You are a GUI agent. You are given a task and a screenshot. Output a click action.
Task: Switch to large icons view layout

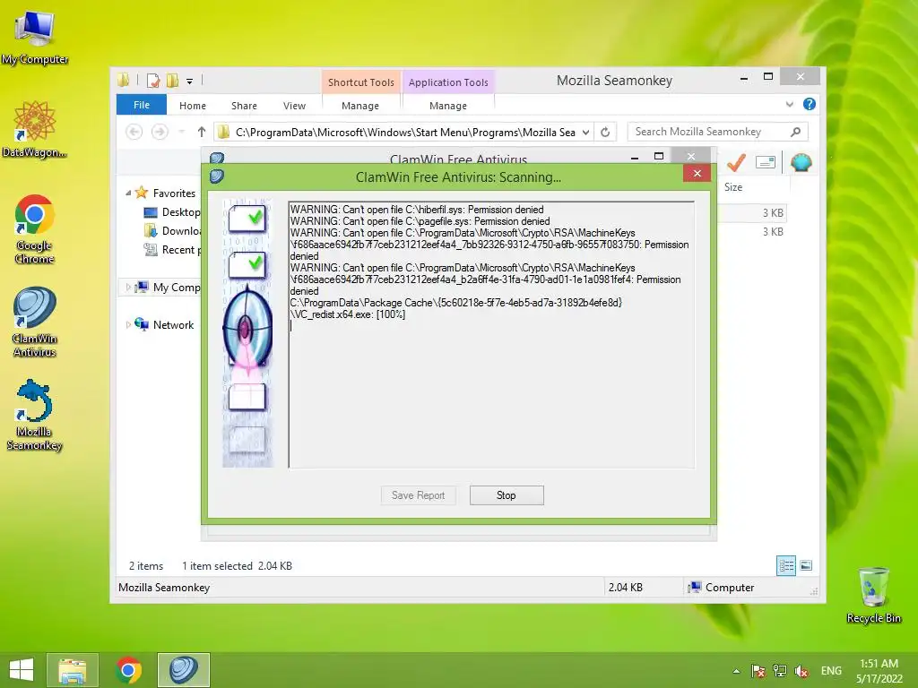pyautogui.click(x=806, y=565)
